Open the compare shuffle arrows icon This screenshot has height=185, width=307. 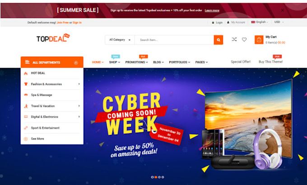pos(234,40)
